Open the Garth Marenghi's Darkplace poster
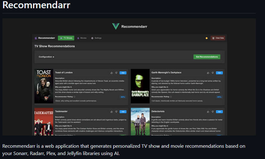 pos(140,86)
